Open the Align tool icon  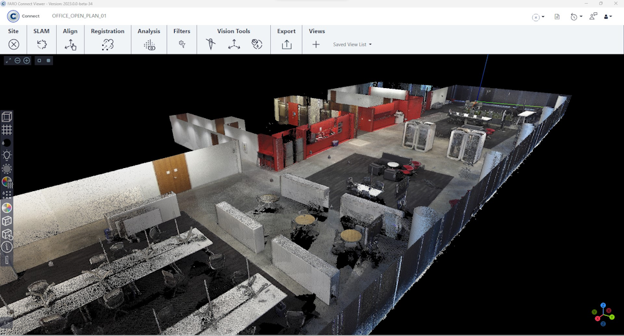click(x=71, y=44)
